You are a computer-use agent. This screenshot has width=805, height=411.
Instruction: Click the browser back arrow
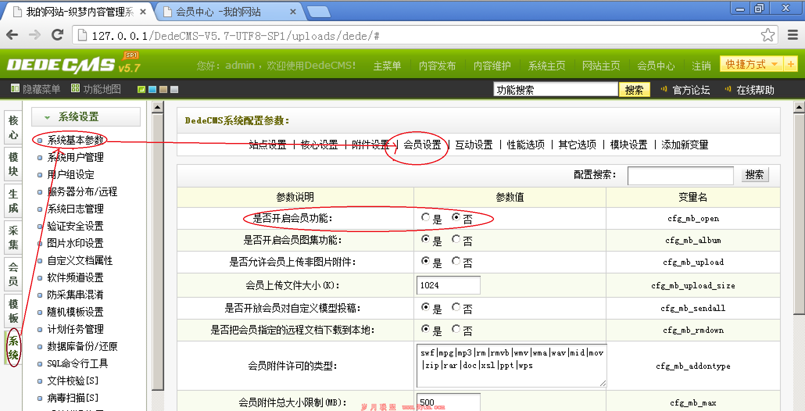click(13, 35)
